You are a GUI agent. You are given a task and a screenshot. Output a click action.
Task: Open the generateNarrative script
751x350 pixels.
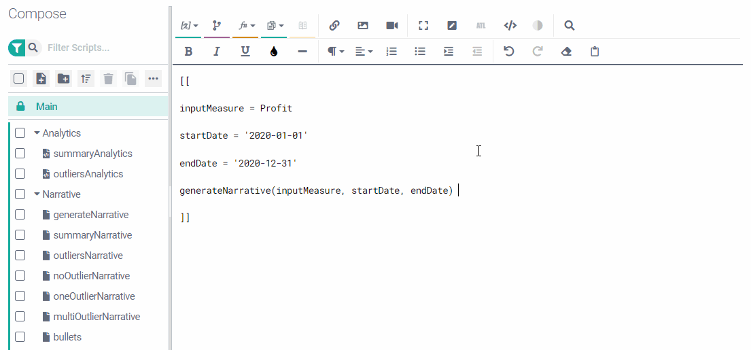pyautogui.click(x=91, y=215)
